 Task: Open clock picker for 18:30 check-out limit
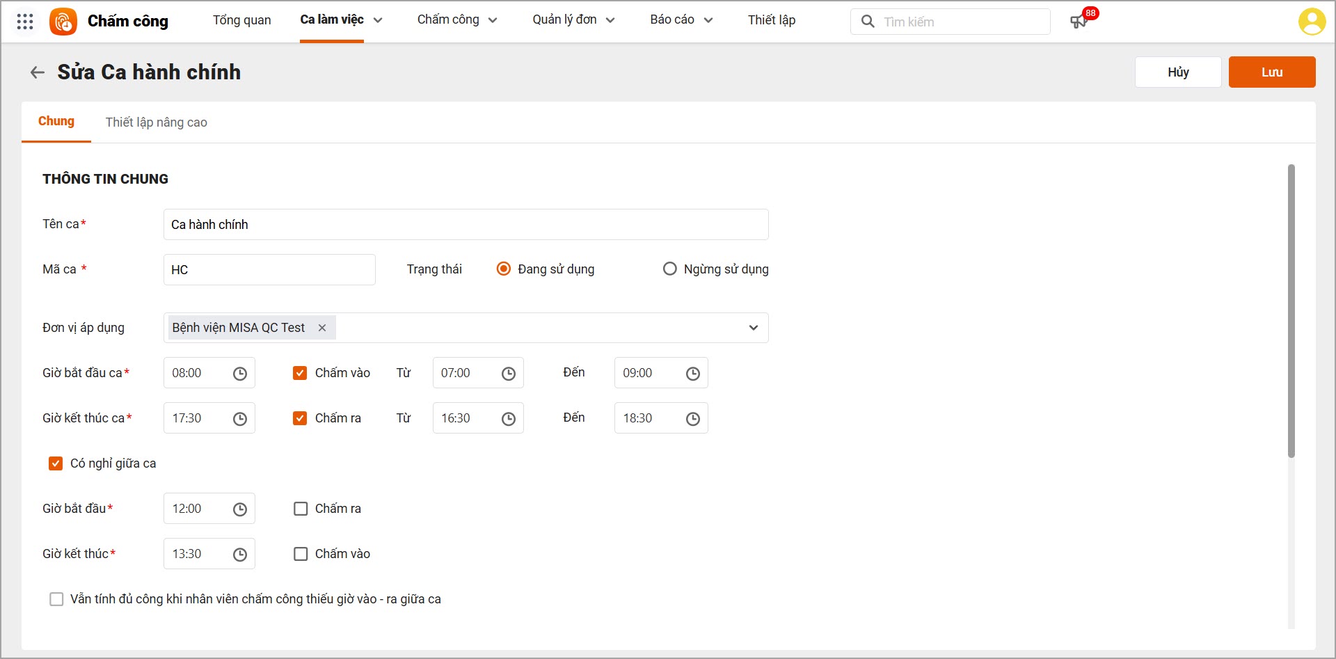(x=693, y=419)
